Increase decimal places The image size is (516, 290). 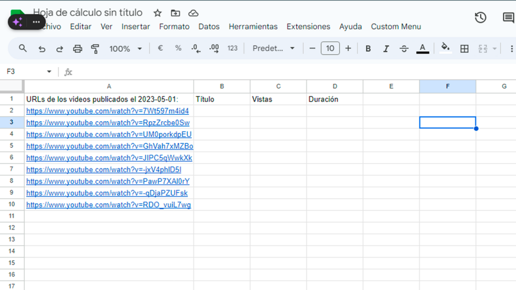pos(214,48)
